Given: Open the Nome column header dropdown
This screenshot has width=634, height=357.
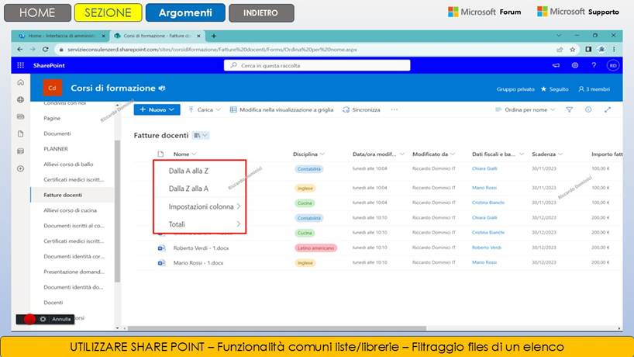Looking at the screenshot, I should tap(184, 154).
